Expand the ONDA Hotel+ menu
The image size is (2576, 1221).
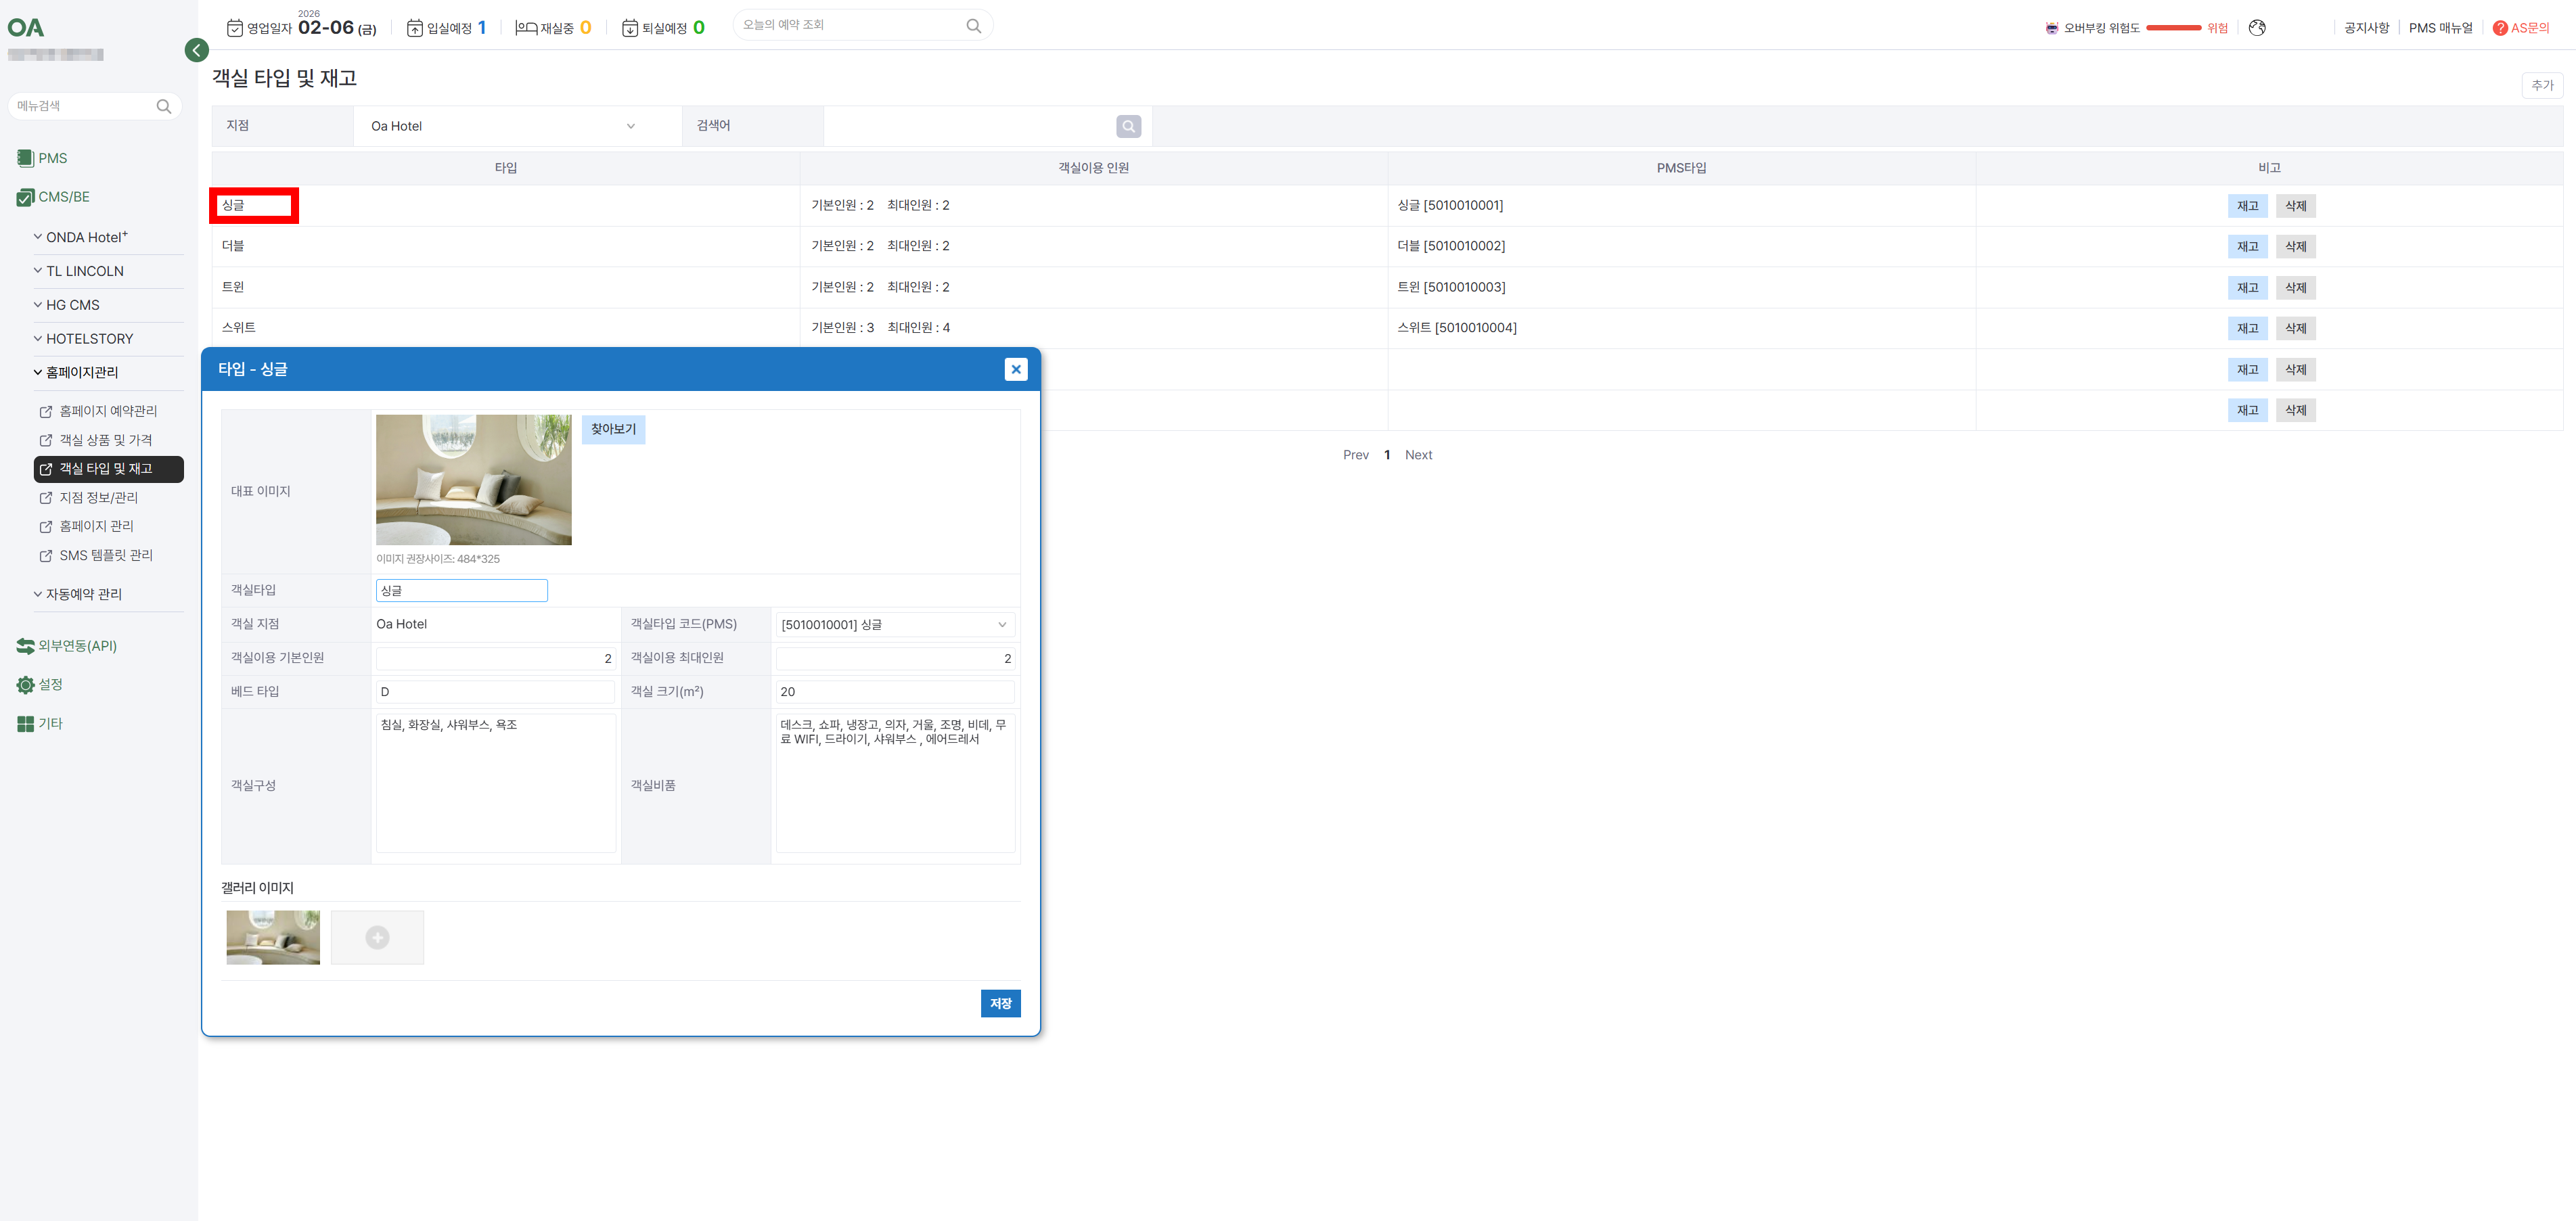pyautogui.click(x=86, y=238)
